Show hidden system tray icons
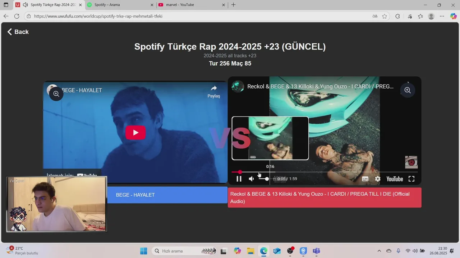 click(x=379, y=251)
